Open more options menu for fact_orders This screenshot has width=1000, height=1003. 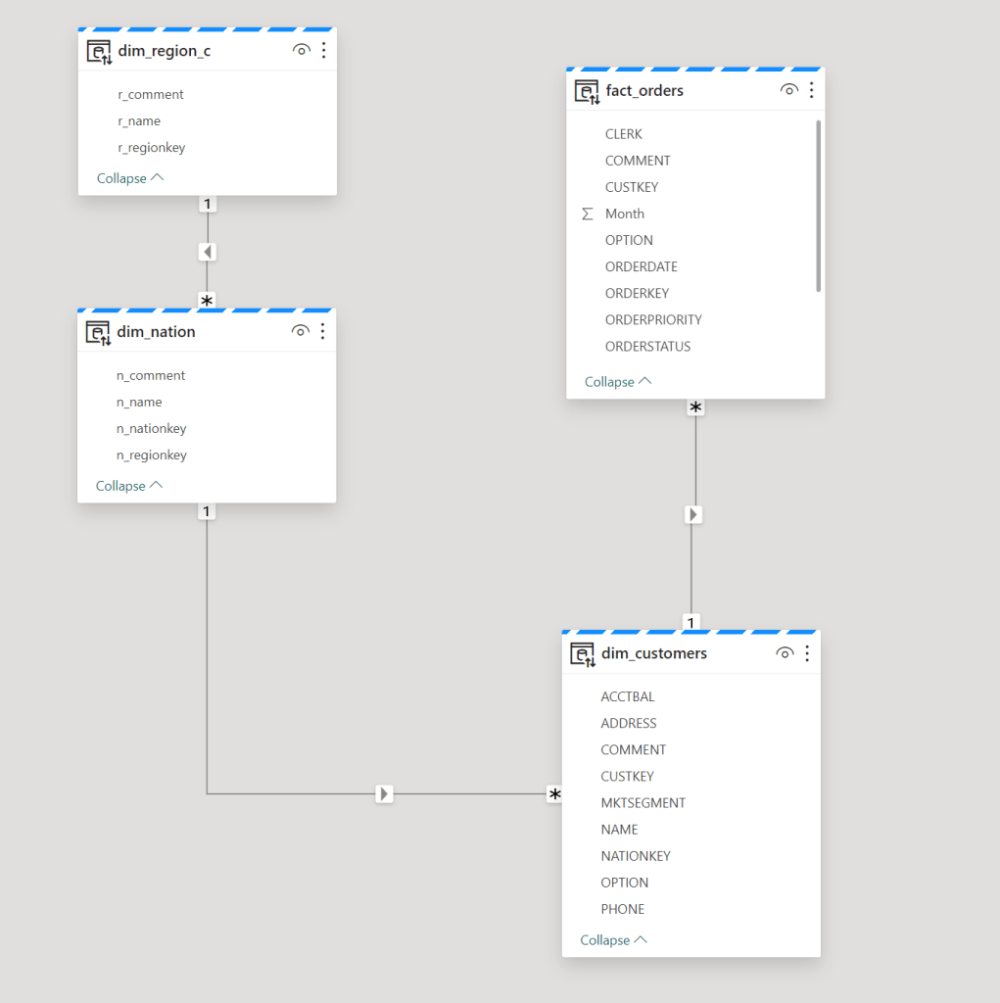[x=811, y=90]
